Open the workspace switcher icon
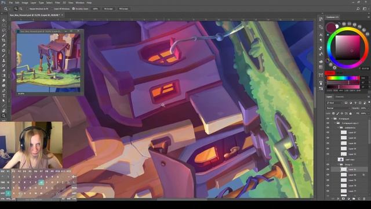 [x=365, y=9]
